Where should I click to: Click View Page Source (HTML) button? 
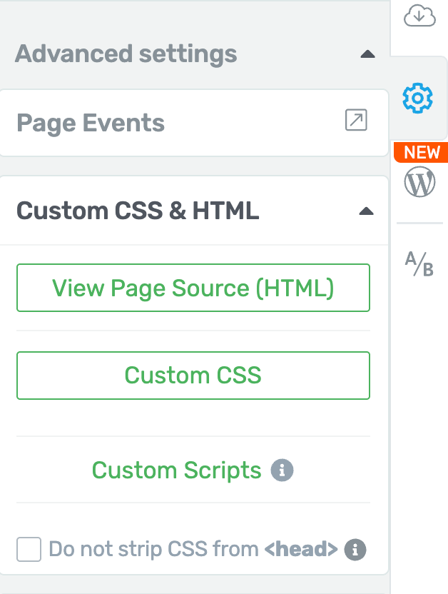193,288
